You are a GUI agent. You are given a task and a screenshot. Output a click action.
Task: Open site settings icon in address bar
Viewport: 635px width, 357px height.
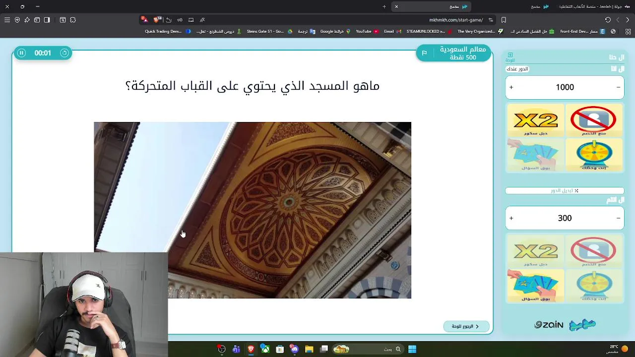(x=491, y=20)
